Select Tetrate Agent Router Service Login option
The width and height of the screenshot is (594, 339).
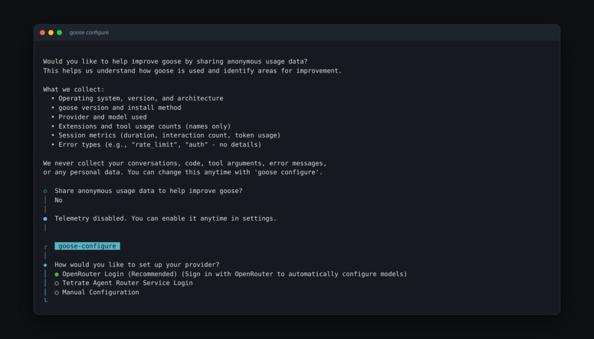click(124, 283)
